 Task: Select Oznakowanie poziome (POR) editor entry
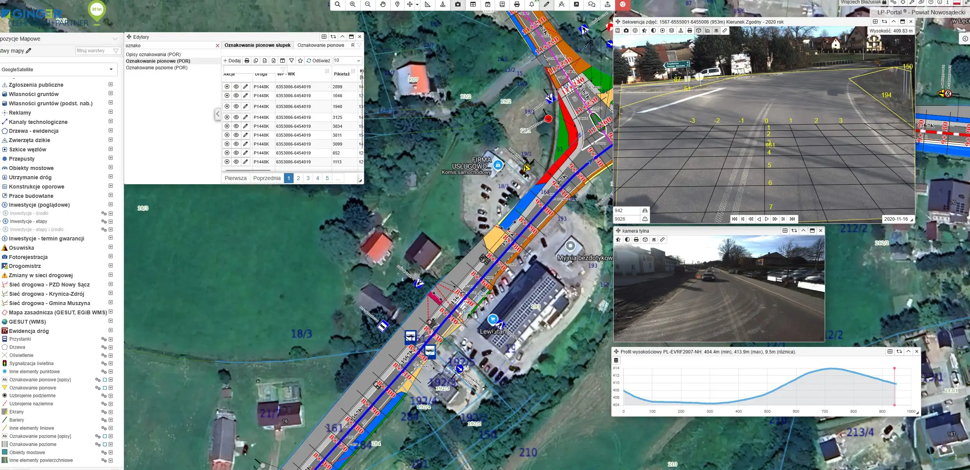[157, 68]
